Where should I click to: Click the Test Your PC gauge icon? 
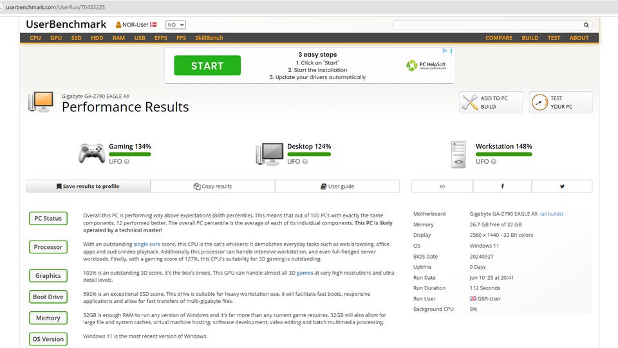(x=539, y=102)
